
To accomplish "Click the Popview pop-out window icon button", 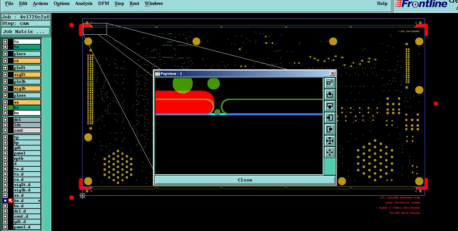I will 330,83.
